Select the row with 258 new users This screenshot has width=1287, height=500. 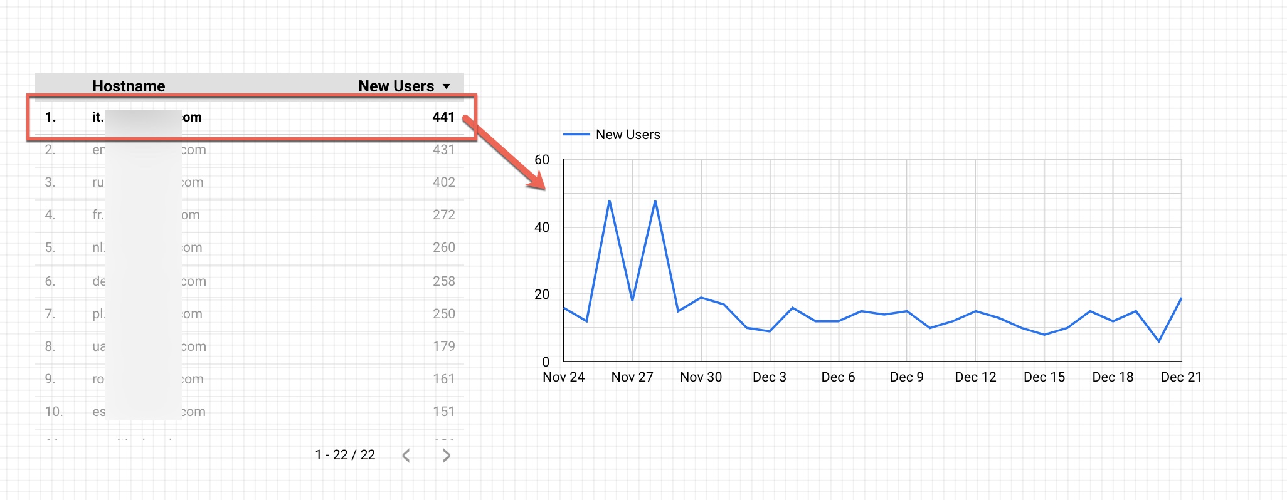pos(251,281)
